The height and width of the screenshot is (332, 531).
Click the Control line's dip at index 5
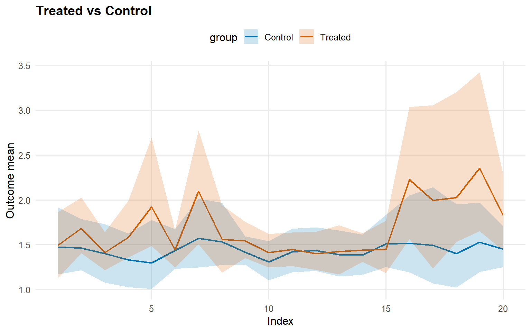tap(151, 263)
